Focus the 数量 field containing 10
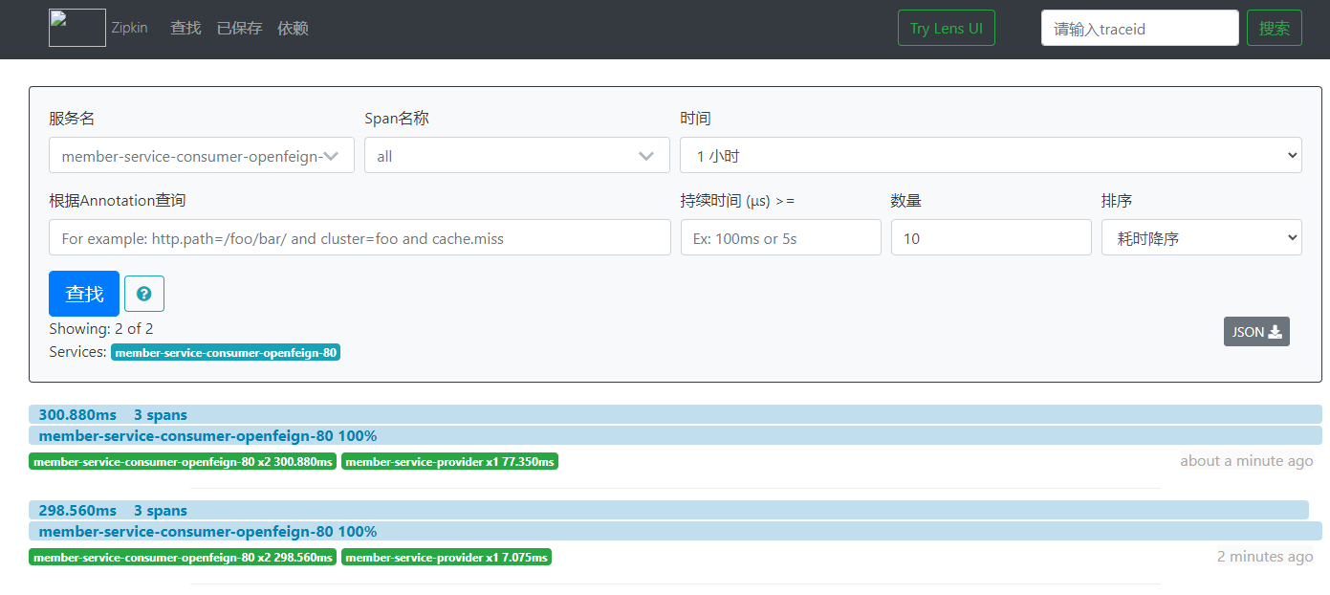Viewport: 1330px width, 595px height. tap(991, 237)
